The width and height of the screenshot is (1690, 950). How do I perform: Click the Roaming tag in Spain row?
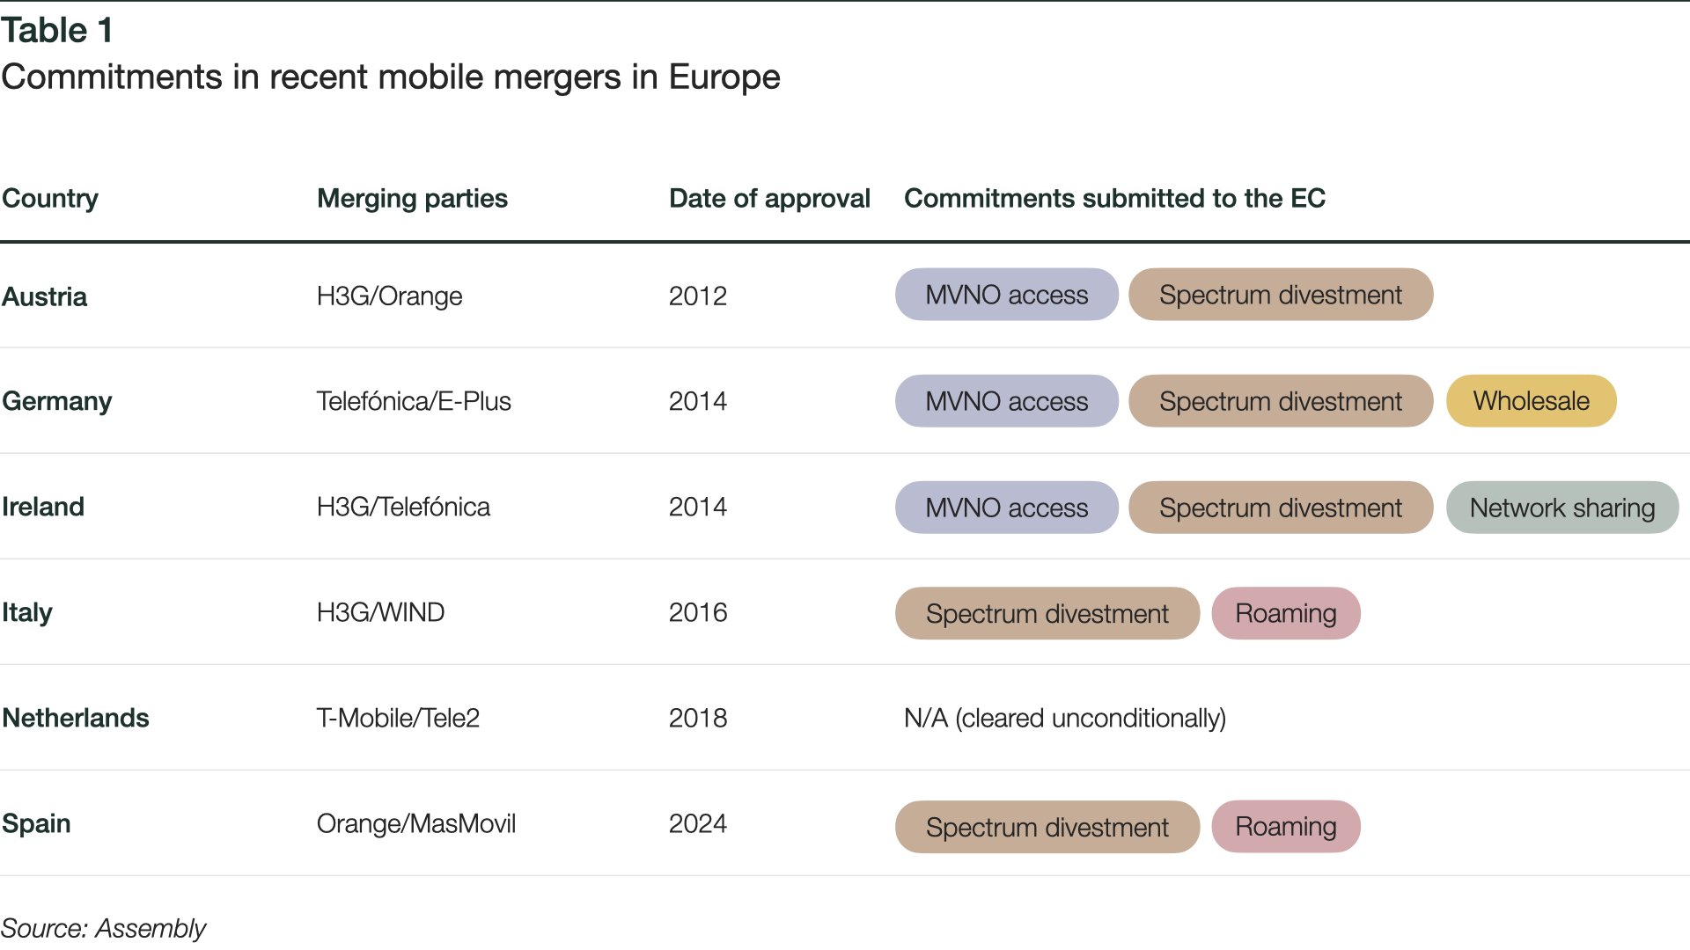click(x=1286, y=827)
